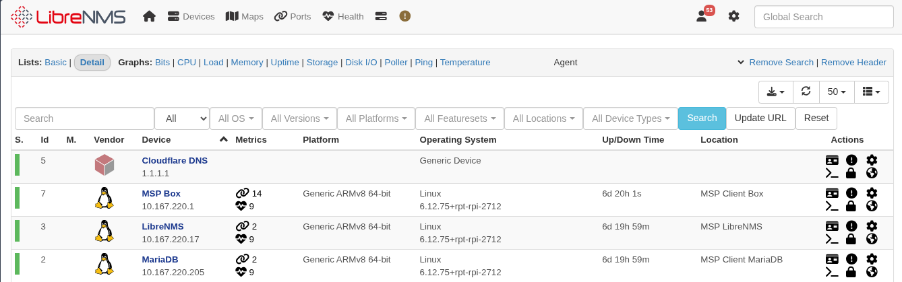Image resolution: width=902 pixels, height=282 pixels.
Task: Open globe icon for MSP Box row
Action: (872, 206)
